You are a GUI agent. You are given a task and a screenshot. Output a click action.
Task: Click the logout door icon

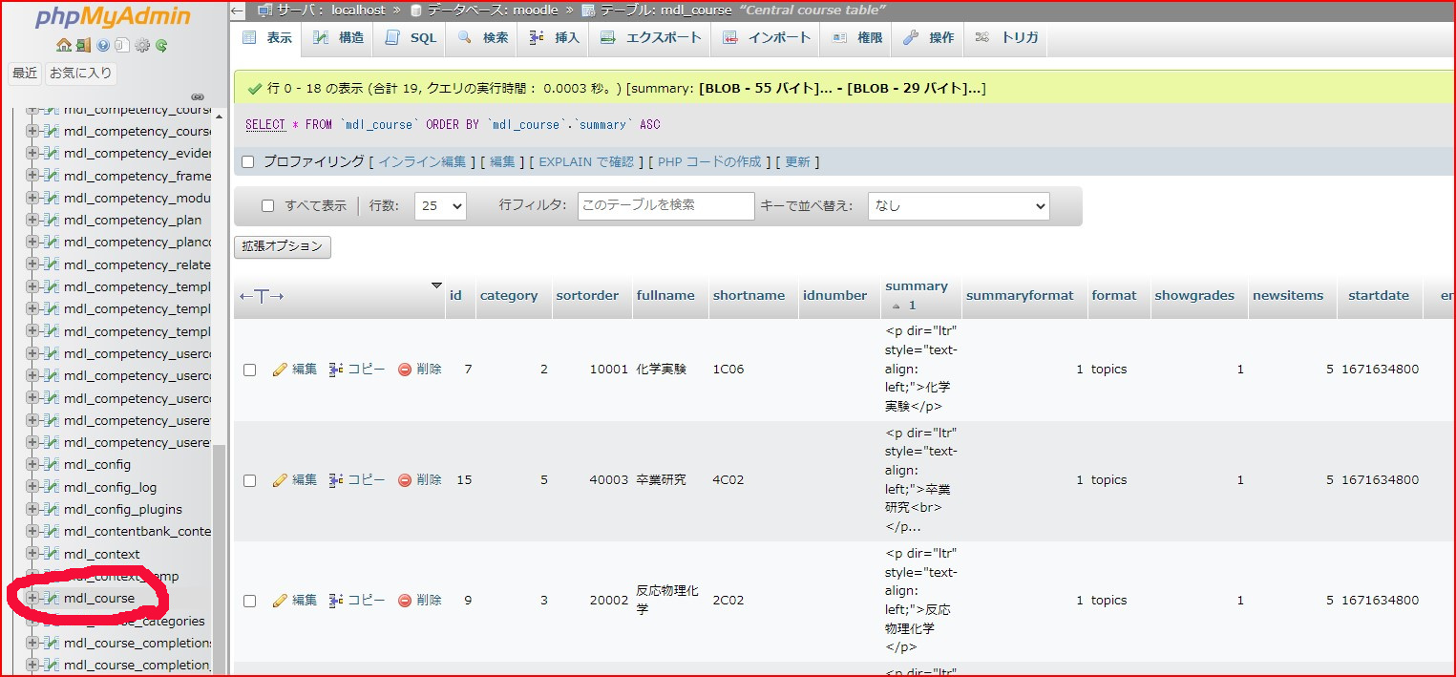(x=83, y=45)
